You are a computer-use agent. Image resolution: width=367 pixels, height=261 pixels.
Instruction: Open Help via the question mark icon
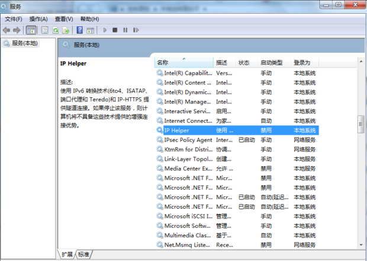click(x=80, y=30)
